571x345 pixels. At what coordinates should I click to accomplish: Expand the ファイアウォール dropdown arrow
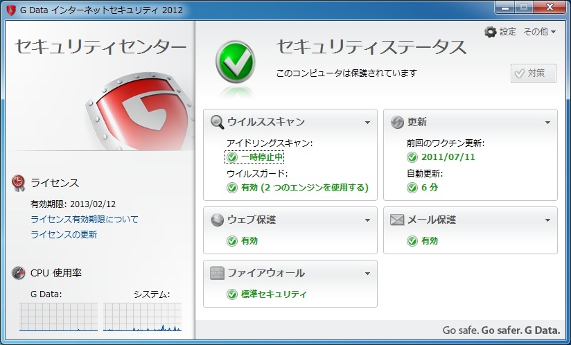click(367, 274)
